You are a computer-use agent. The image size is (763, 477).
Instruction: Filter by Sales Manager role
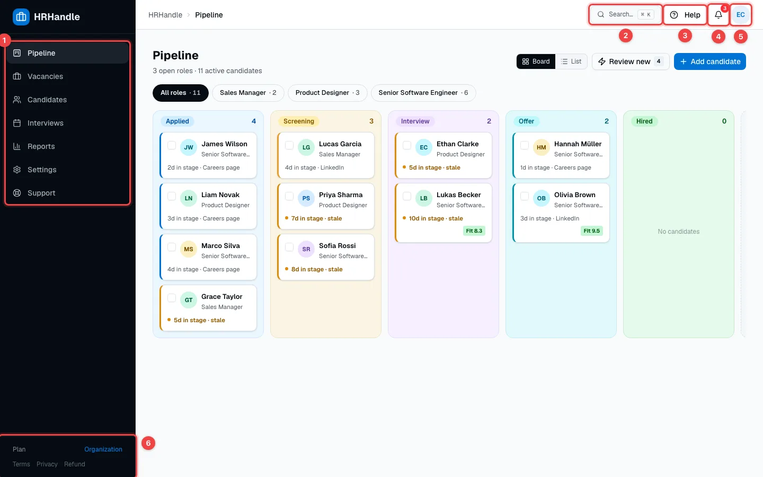tap(248, 93)
